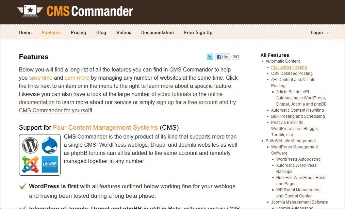
Task: Open WordPress Management Software link
Action: [x=294, y=150]
